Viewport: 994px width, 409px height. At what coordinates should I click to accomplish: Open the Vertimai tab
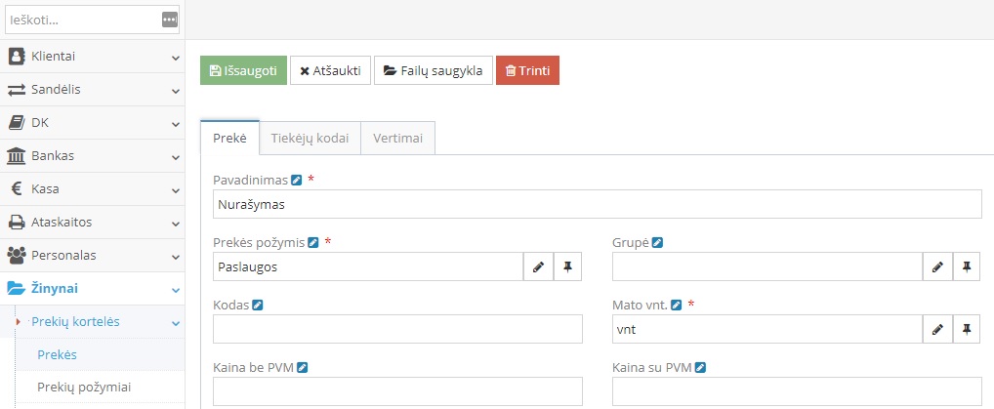click(x=397, y=139)
